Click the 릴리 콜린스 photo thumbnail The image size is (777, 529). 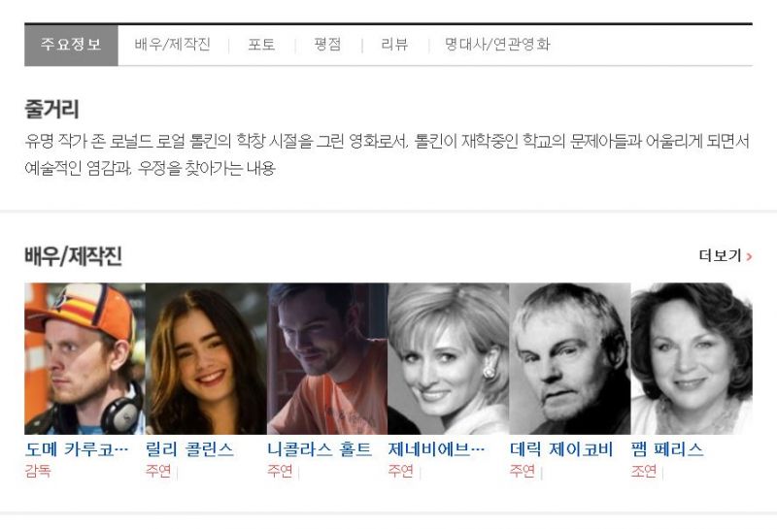(x=206, y=358)
